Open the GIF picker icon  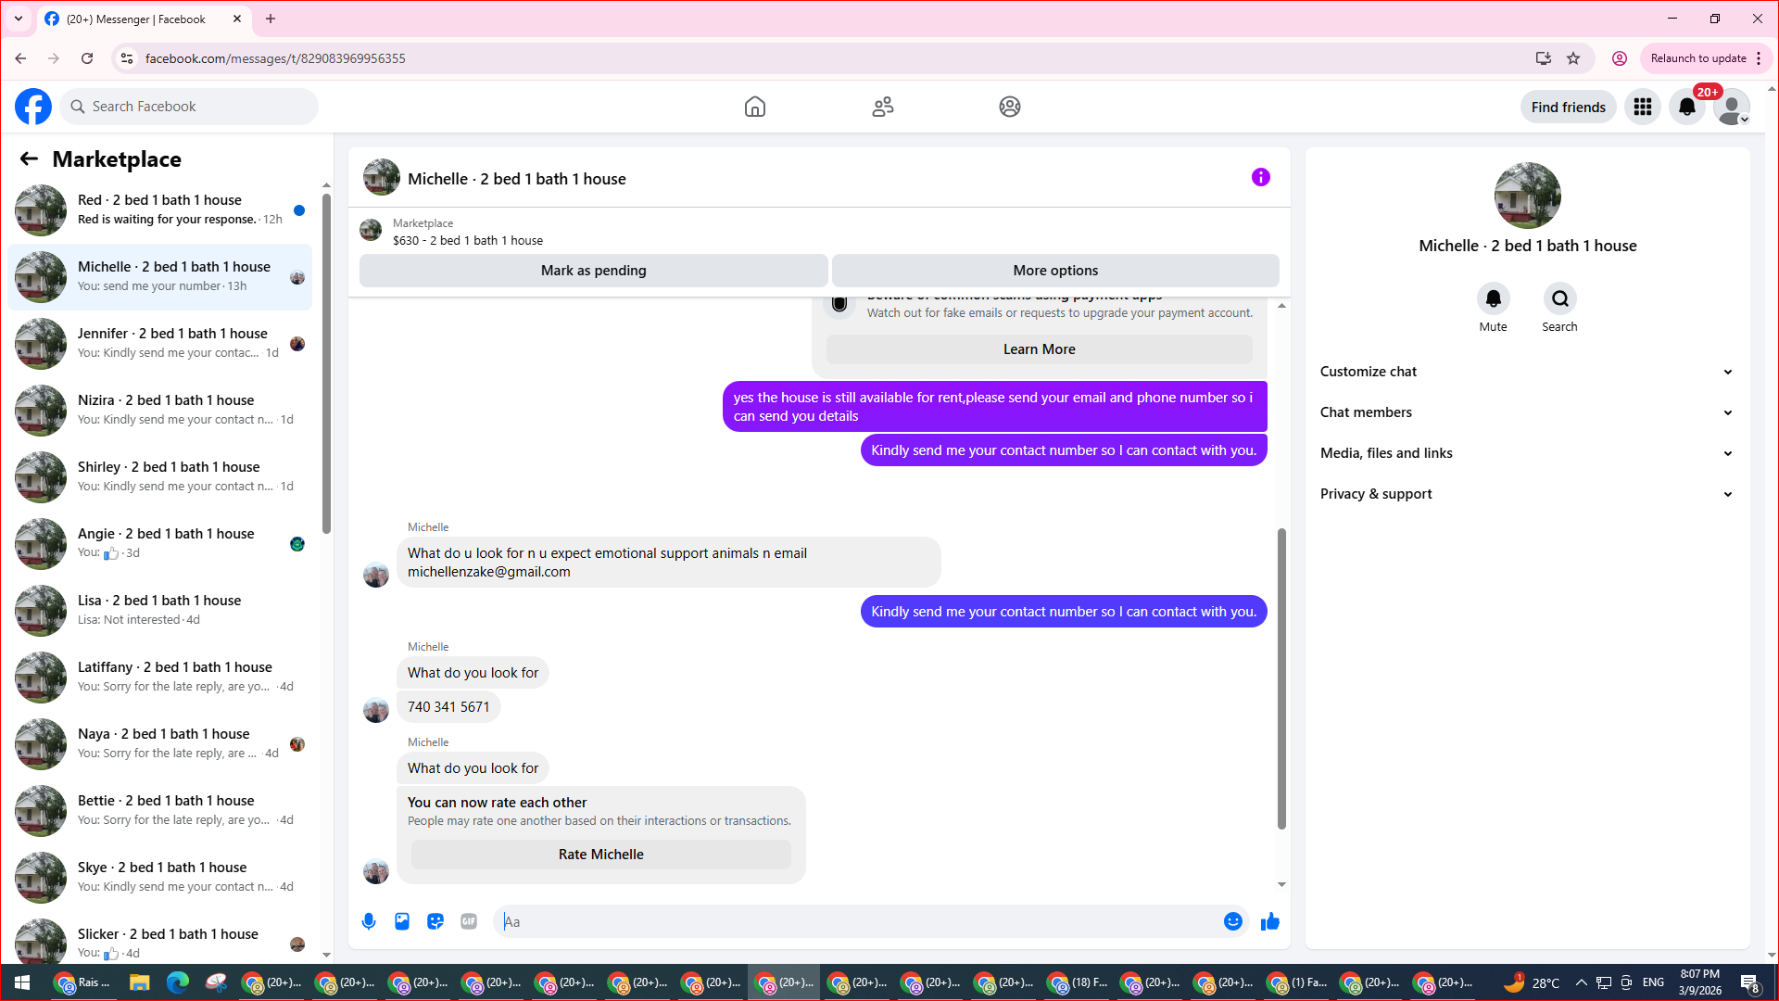(x=469, y=921)
